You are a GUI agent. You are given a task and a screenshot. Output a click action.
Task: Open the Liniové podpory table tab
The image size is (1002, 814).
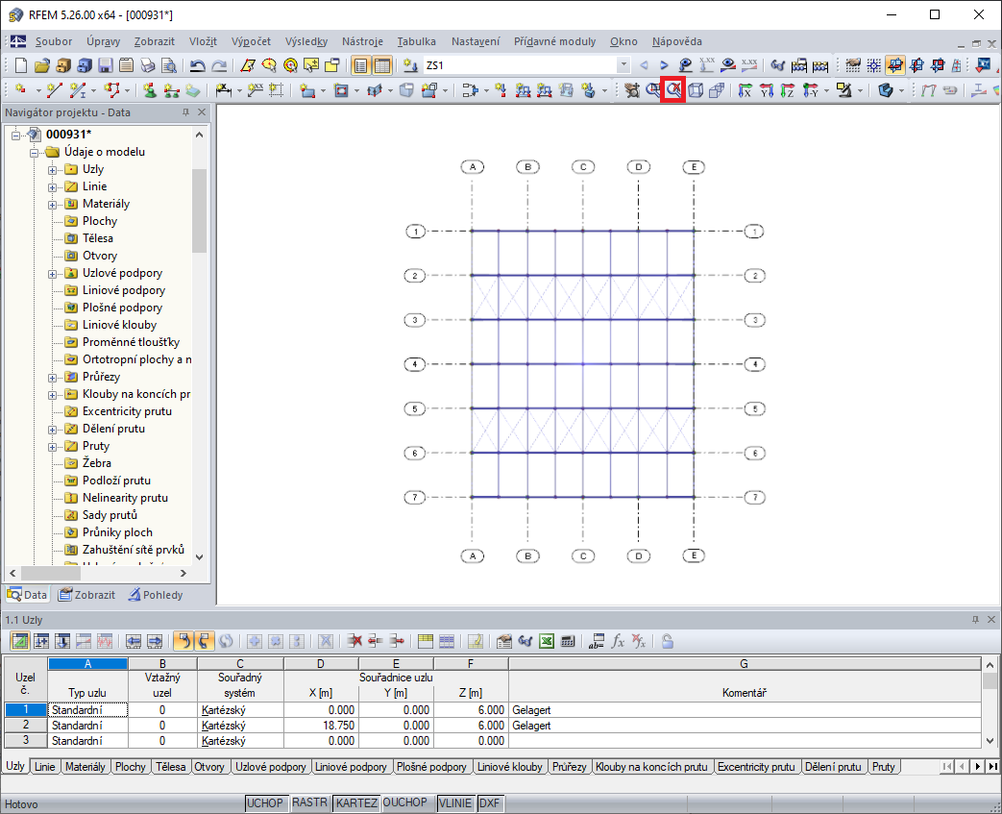[x=351, y=767]
